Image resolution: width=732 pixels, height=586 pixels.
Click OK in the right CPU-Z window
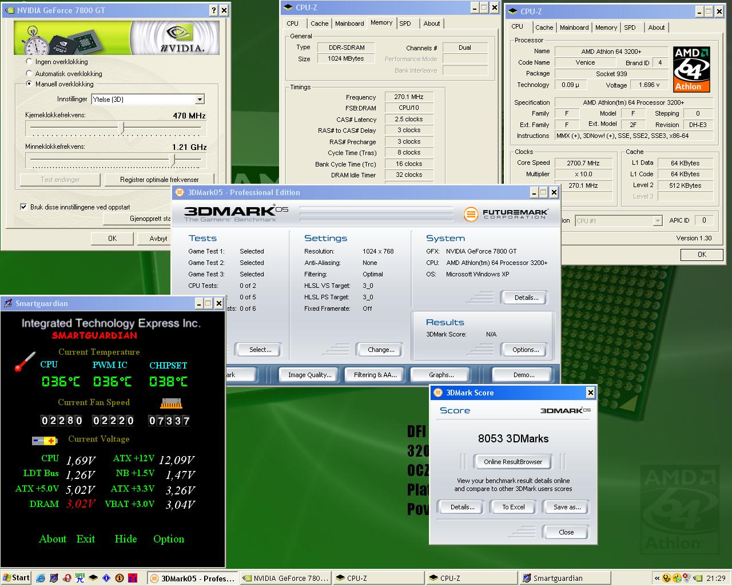[x=702, y=255]
